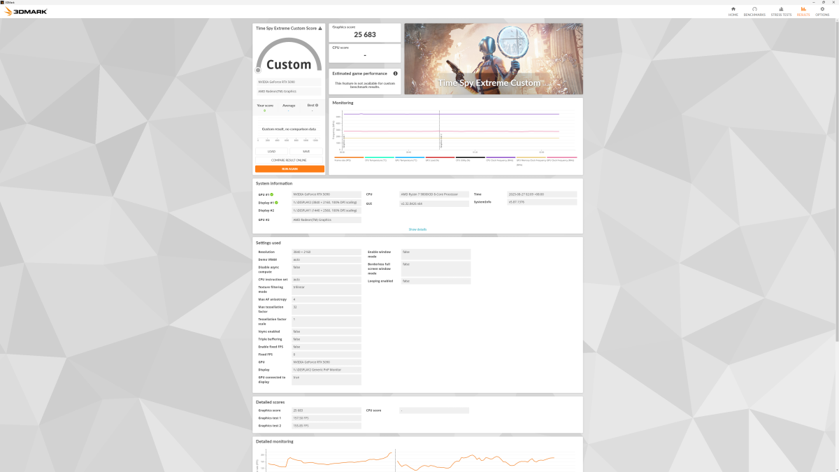Viewport: 839px width, 472px height.
Task: Click COMPARE RESULT ONLINE button
Action: (289, 160)
